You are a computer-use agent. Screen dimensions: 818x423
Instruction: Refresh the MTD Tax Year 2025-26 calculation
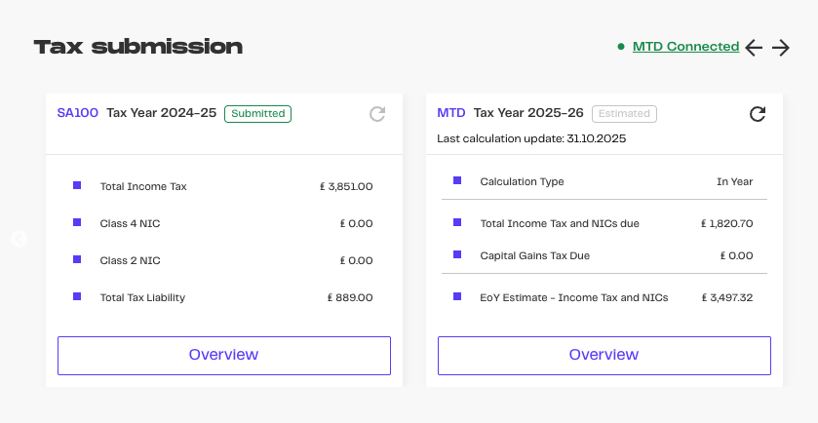(x=758, y=114)
